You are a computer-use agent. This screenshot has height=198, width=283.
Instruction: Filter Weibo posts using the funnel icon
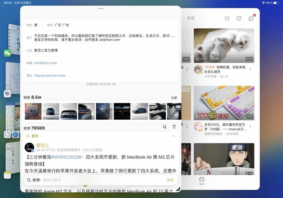[x=174, y=127]
